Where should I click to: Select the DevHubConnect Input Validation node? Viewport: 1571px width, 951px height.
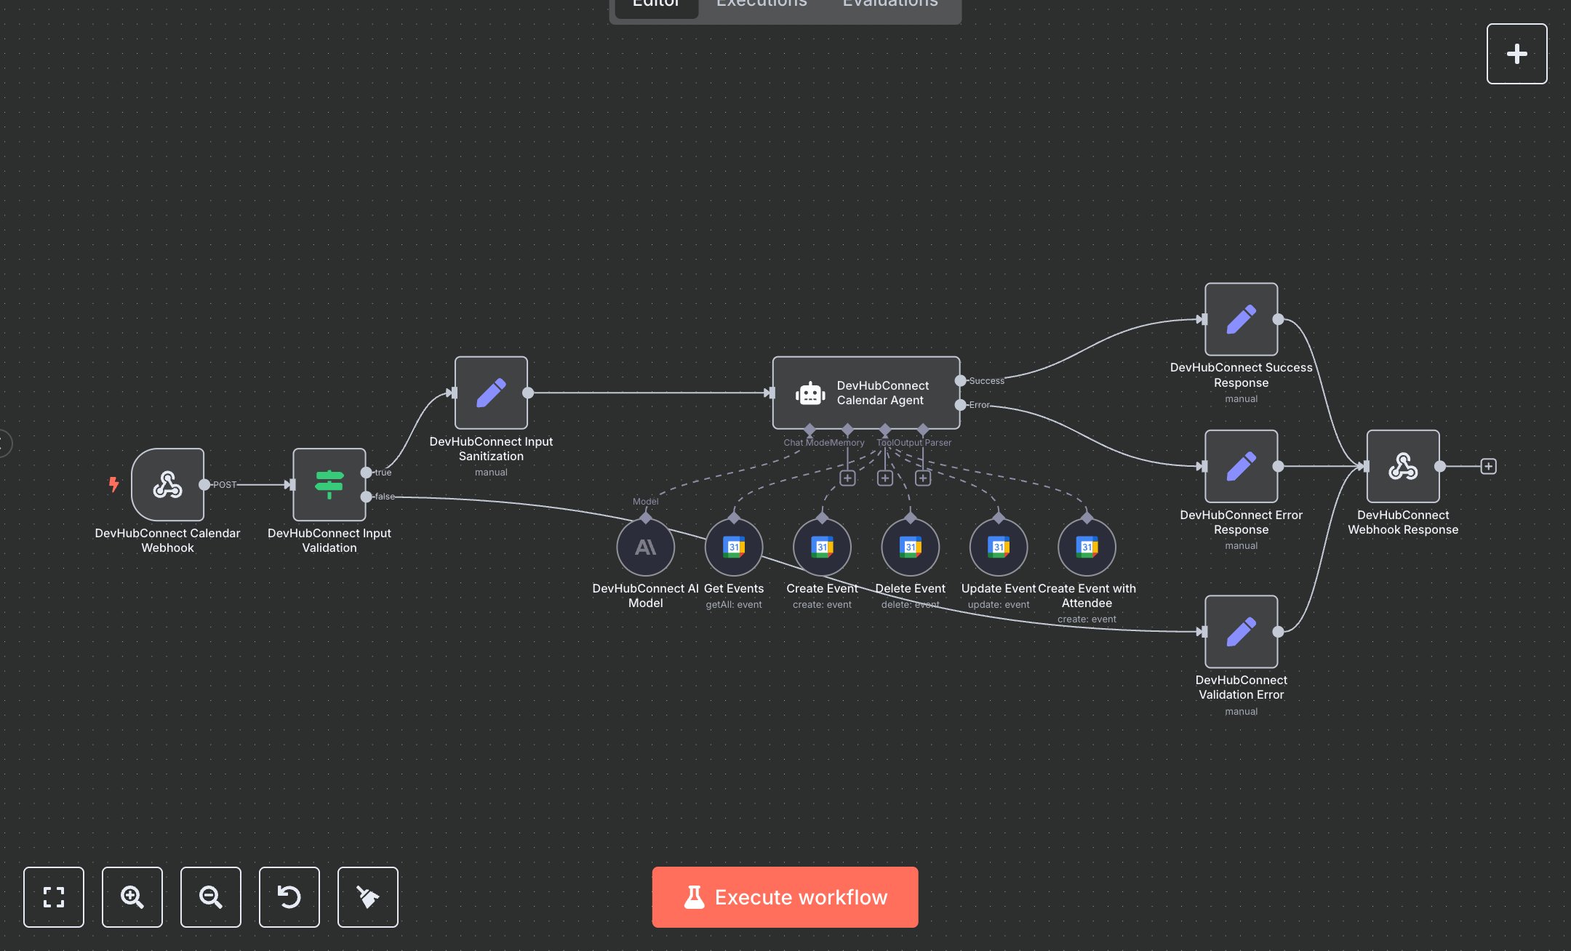(329, 484)
